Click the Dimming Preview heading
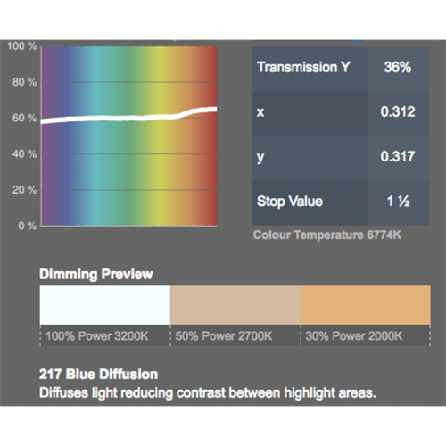The image size is (446, 446). point(96,274)
